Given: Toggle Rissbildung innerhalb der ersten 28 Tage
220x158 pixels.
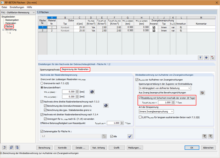Looking at the screenshot, I should 140,98.
